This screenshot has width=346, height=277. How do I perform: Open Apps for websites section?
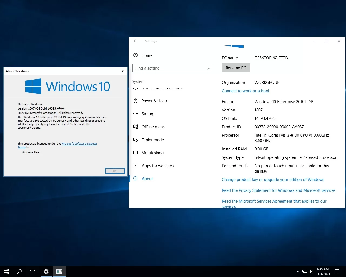(158, 166)
